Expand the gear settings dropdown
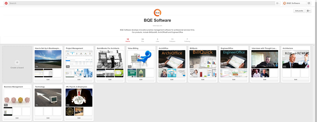The image size is (317, 122). click(309, 11)
